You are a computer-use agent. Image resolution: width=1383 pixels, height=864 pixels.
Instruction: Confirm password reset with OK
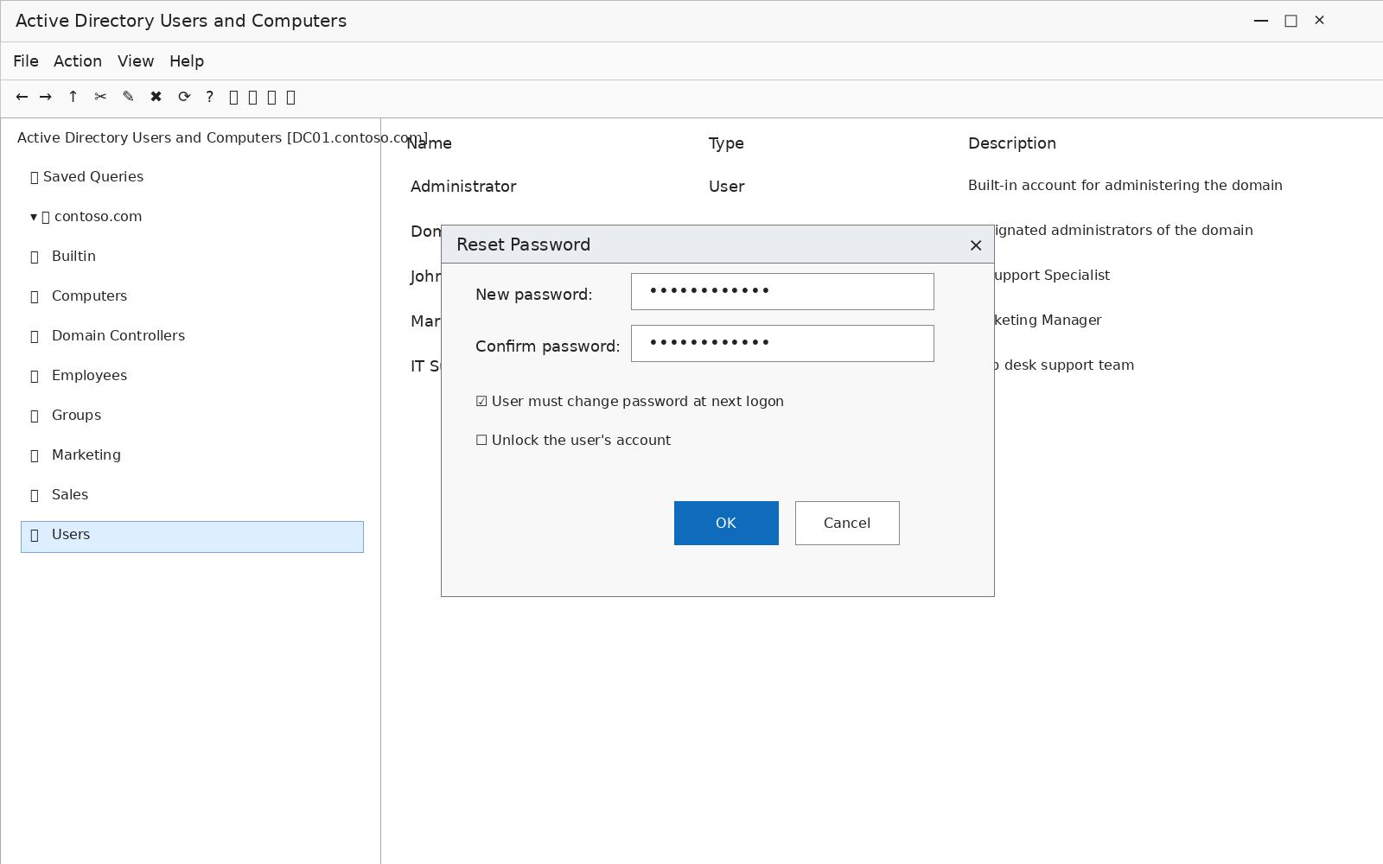point(726,523)
